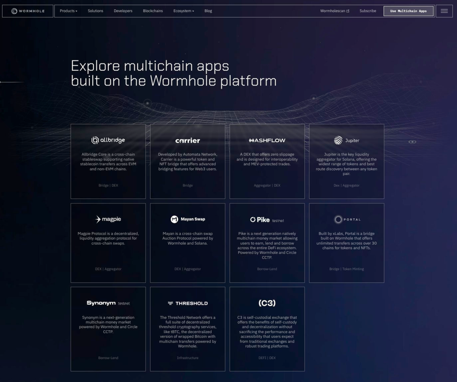This screenshot has width=457, height=382.
Task: Click the 'DEX | Aggregator' tag on Magpie card
Action: [108, 269]
